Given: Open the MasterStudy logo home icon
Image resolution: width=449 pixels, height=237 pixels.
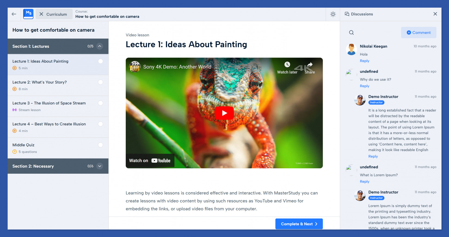Looking at the screenshot, I should pos(28,14).
